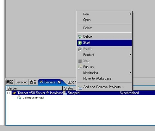Screen dimensions: 155x131
Task: Click the Servers tab icon
Action: coord(41,82)
